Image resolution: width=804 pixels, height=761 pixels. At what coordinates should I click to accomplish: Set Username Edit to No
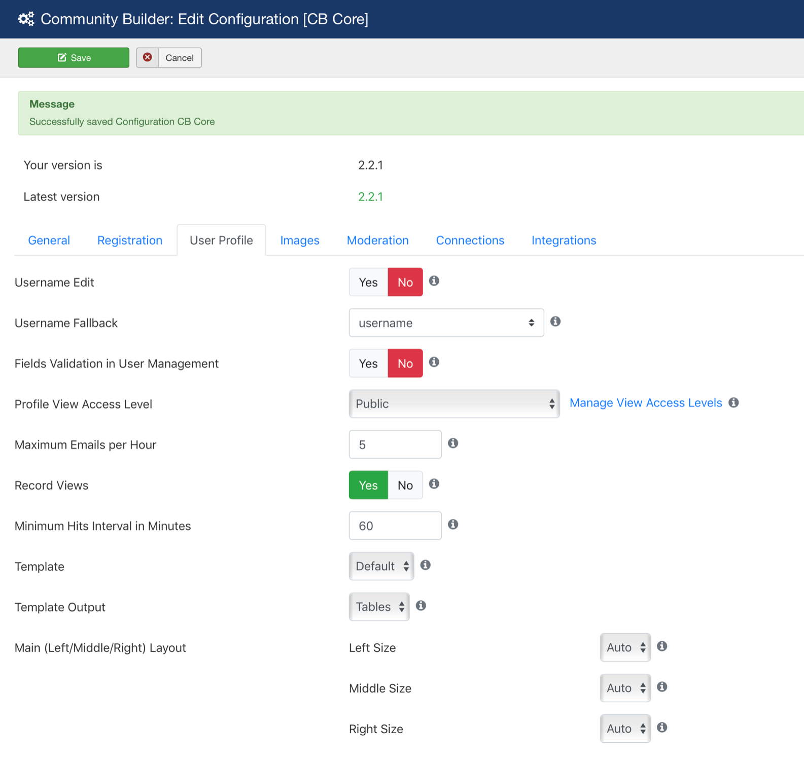[405, 282]
